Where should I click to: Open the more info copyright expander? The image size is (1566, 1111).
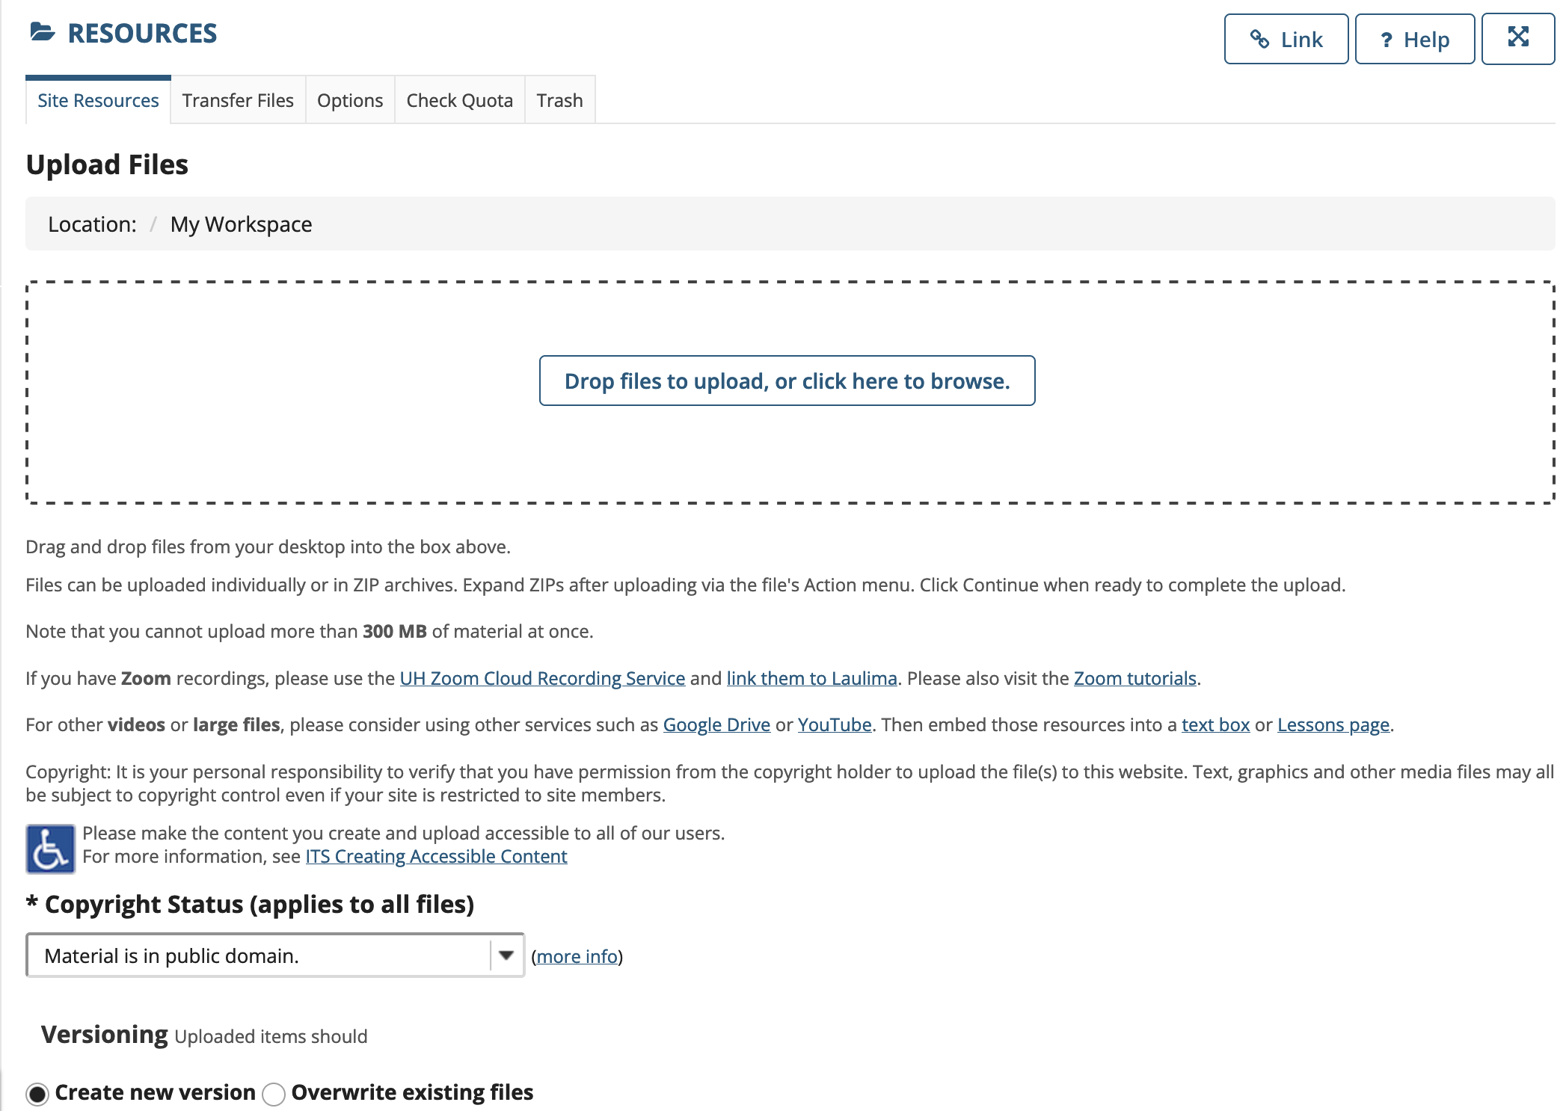click(579, 956)
